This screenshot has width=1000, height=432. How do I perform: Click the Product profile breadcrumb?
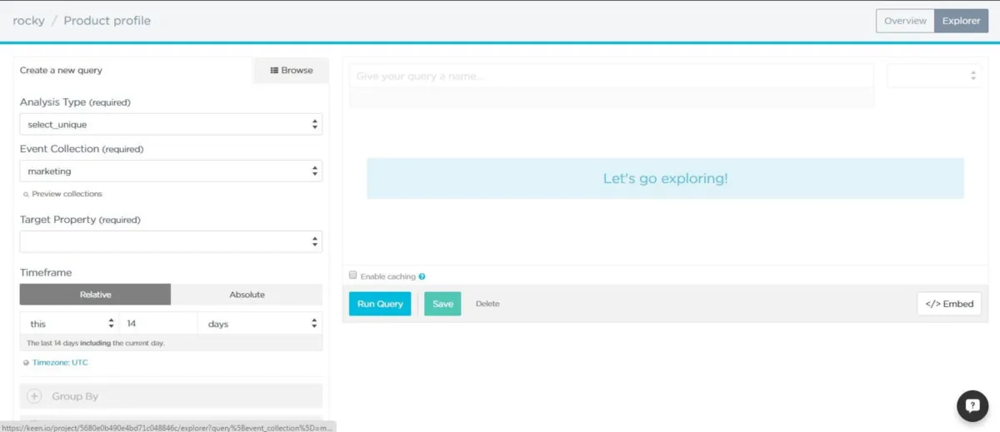click(x=107, y=21)
